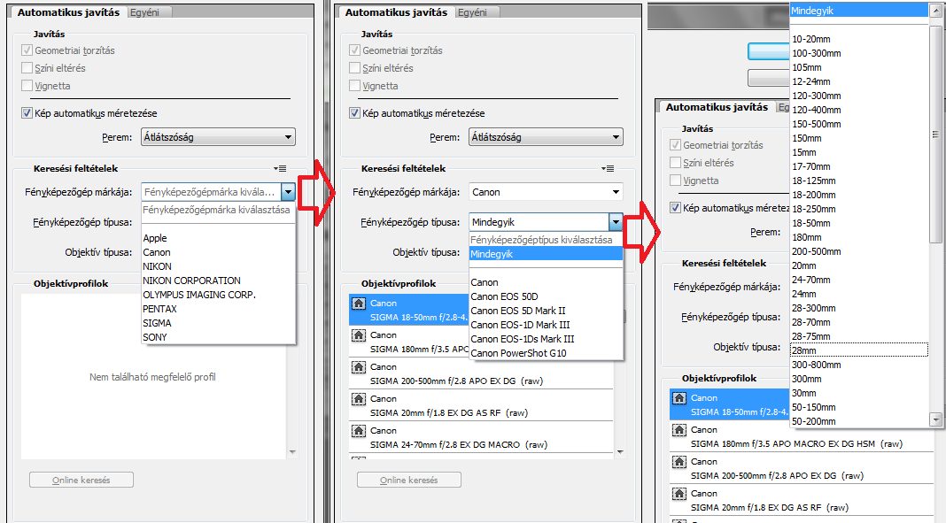Screen dimensions: 946x523
Task: Click Online keresés button in middle panel
Action: 409,481
